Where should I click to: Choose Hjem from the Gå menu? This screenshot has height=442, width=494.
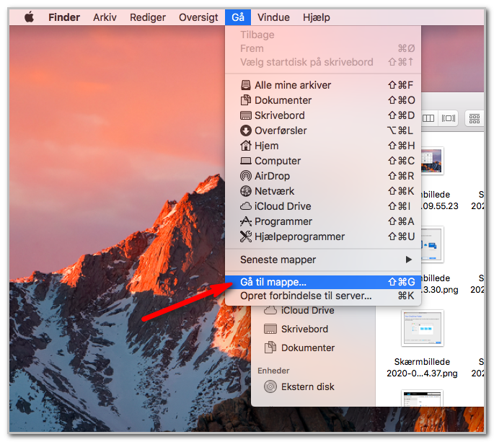[323, 146]
